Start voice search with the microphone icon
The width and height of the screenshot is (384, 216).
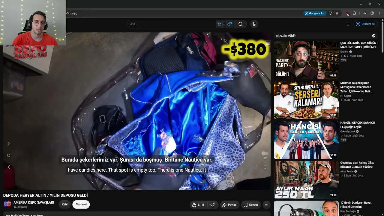pos(254,24)
